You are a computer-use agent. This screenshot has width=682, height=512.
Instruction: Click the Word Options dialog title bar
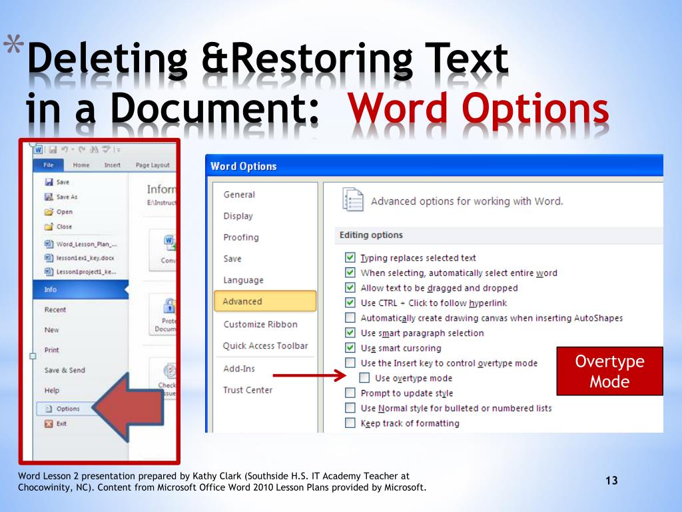click(434, 166)
